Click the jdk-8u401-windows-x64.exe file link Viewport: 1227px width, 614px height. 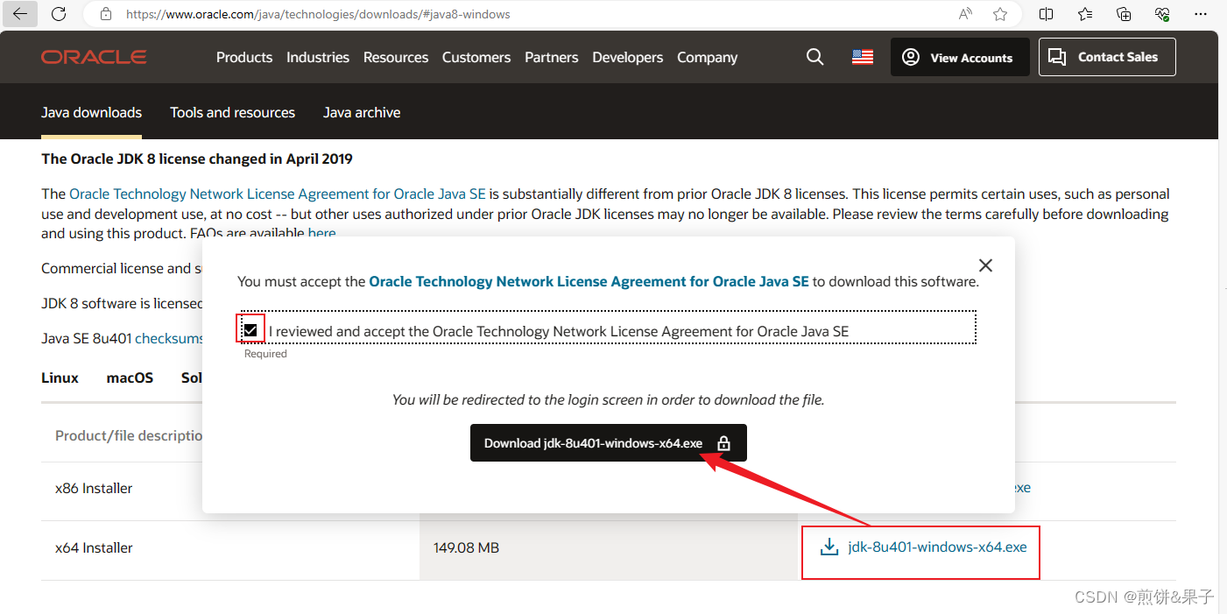pyautogui.click(x=937, y=547)
